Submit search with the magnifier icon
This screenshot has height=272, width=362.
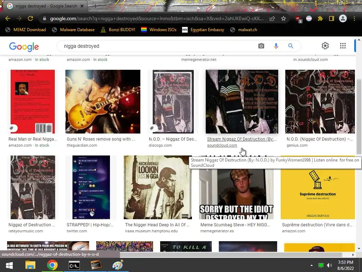click(x=291, y=46)
